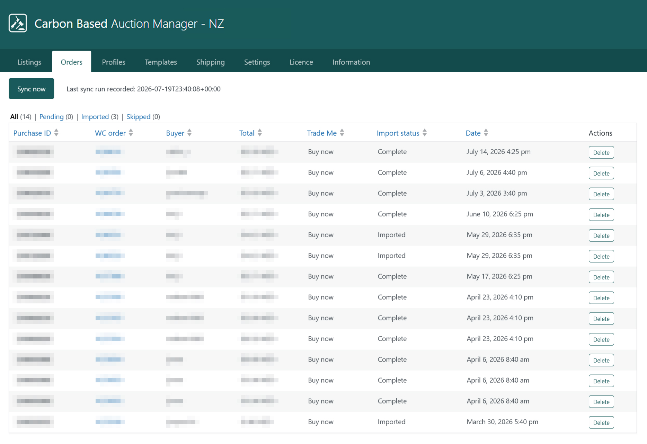This screenshot has width=647, height=444.
Task: Click the last sync run recorded timestamp
Action: pos(179,89)
